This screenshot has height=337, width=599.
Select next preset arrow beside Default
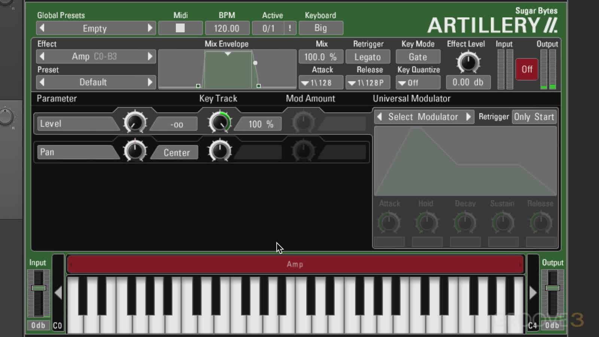point(150,82)
